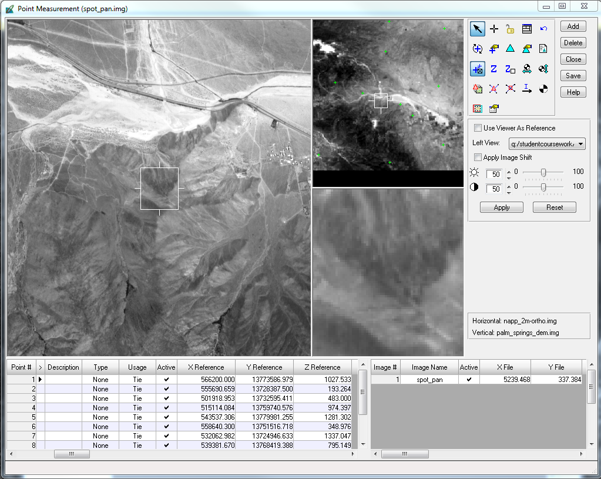
Task: Open the triangulation report document icon
Action: (543, 49)
